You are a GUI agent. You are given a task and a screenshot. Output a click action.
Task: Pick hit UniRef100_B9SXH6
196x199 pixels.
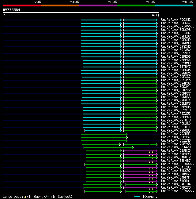[176, 47]
